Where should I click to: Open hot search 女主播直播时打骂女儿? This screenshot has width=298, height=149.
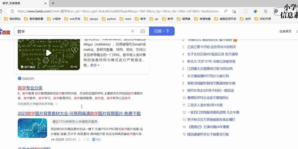pyautogui.click(x=208, y=76)
